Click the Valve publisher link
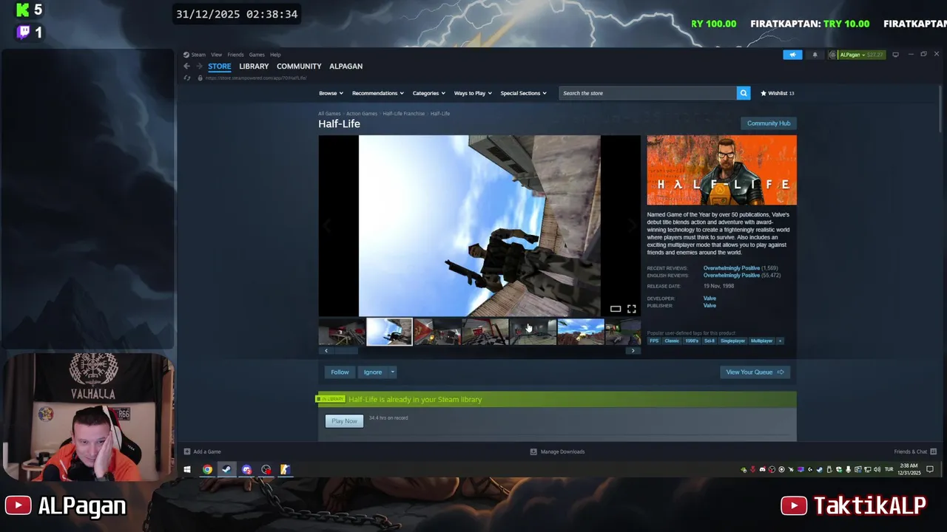Viewport: 947px width, 532px height. point(710,306)
